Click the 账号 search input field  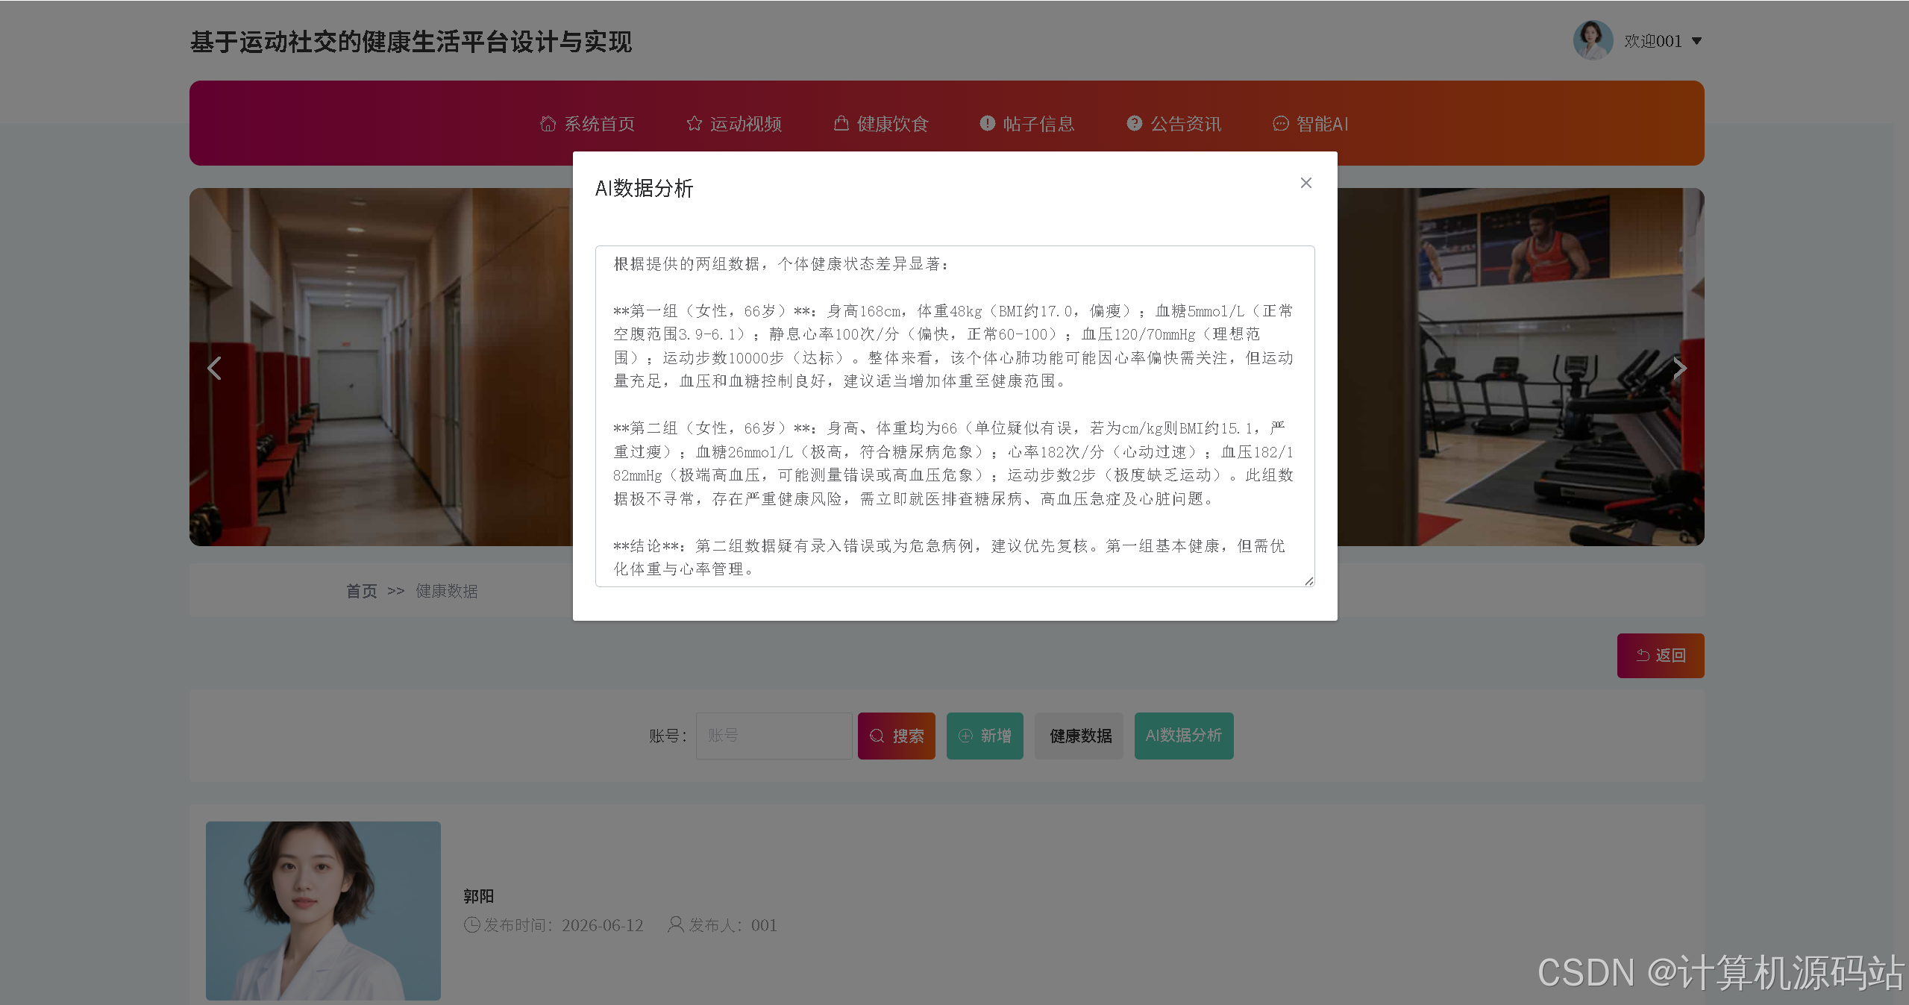[774, 736]
